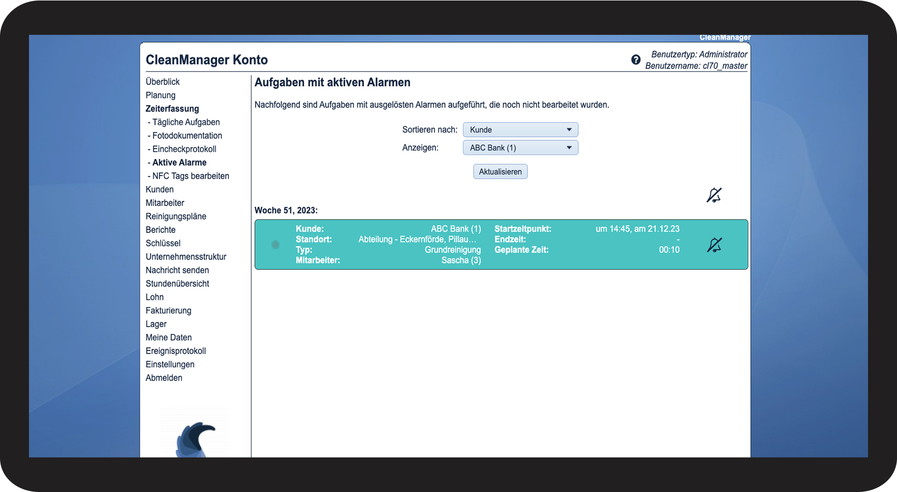Open the Fakturierung menu item
The width and height of the screenshot is (897, 492).
(169, 311)
